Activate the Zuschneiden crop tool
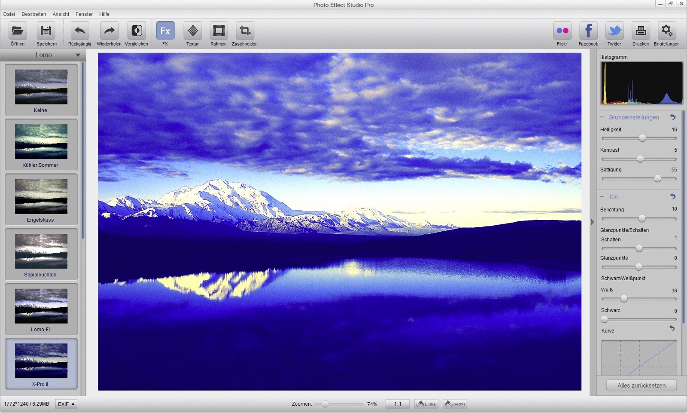Screen dimensions: 687x413 [x=244, y=31]
